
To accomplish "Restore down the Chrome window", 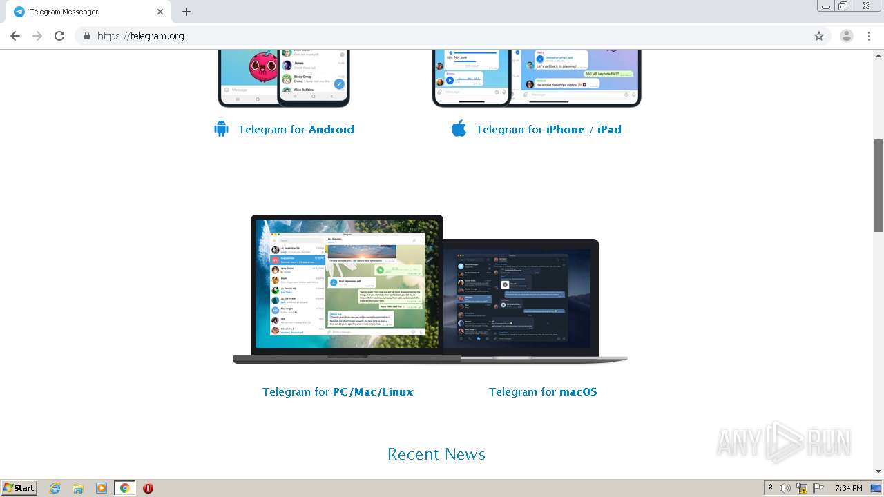I will coord(843,6).
